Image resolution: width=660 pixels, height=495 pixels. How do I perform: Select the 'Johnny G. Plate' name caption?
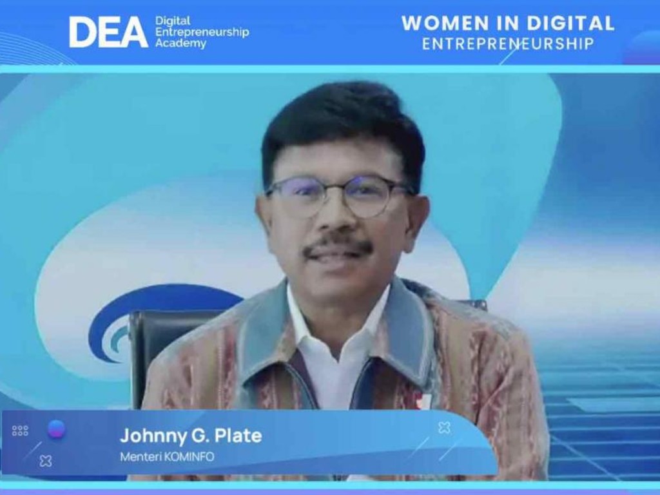tap(191, 436)
